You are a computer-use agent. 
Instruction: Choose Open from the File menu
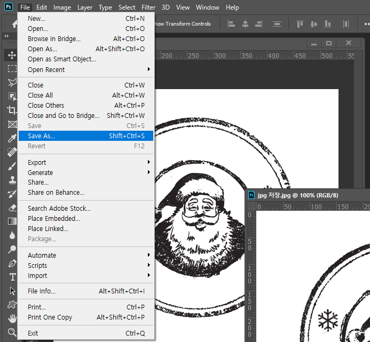(x=86, y=28)
